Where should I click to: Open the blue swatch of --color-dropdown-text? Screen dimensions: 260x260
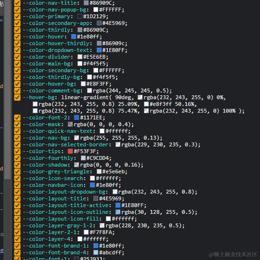coord(99,50)
